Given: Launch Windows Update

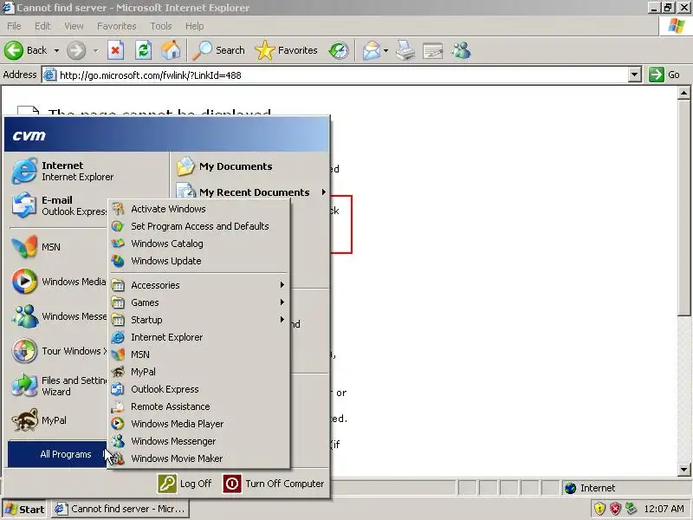Looking at the screenshot, I should click(x=199, y=261).
